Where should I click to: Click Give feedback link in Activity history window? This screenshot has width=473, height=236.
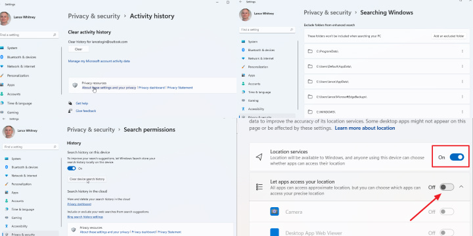pos(85,111)
